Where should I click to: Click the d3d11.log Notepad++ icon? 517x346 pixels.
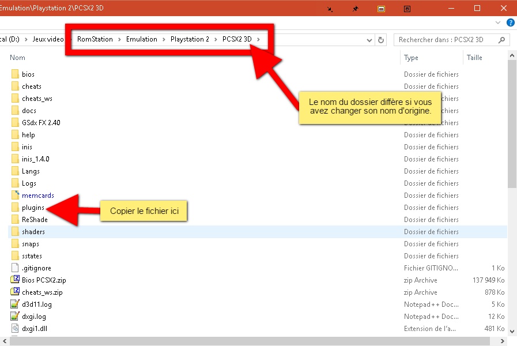click(15, 304)
